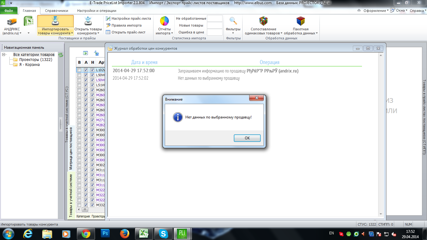Toggle column Н checkbox in the M332 row
The width and height of the screenshot is (427, 240).
pyautogui.click(x=93, y=205)
